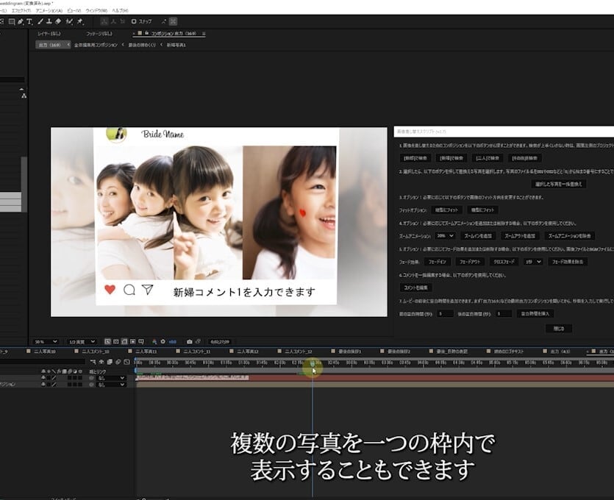Click the フェードイン (Fade In) button
This screenshot has width=614, height=500.
(437, 261)
